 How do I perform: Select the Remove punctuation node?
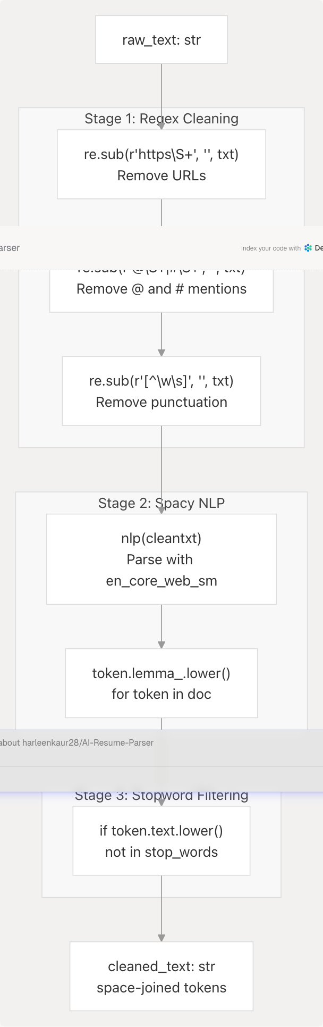[161, 391]
